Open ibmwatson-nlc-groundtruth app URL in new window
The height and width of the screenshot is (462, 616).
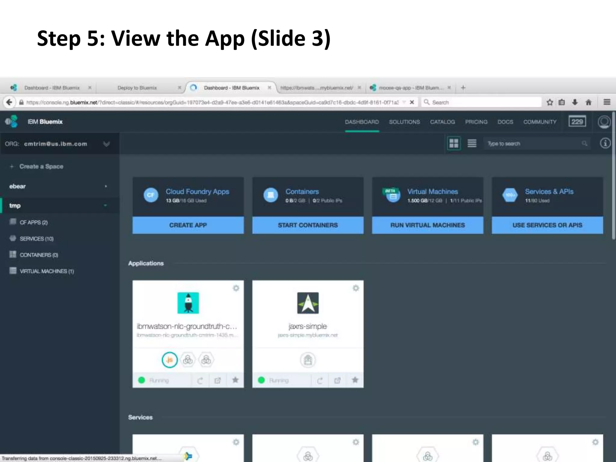218,380
